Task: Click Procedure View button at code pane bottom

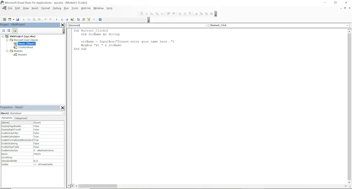Action: (x=69, y=186)
